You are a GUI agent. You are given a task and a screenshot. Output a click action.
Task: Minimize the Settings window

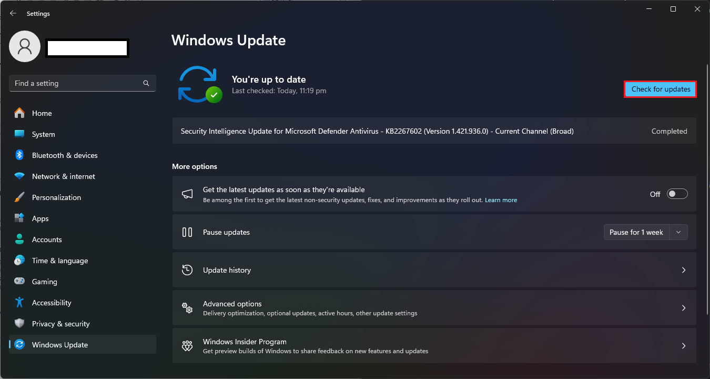coord(649,9)
